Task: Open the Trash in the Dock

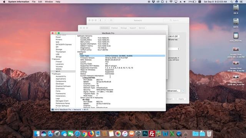Action: click(x=209, y=134)
